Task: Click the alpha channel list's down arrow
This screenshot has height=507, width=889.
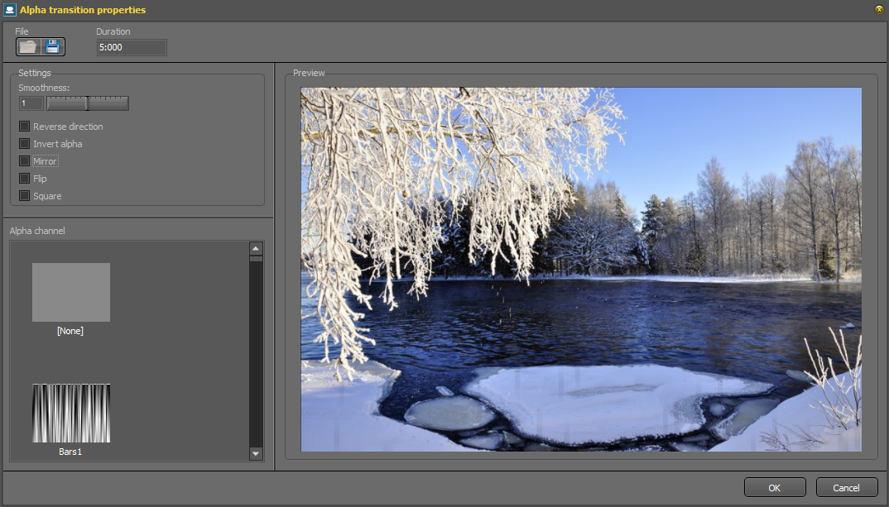Action: 256,453
